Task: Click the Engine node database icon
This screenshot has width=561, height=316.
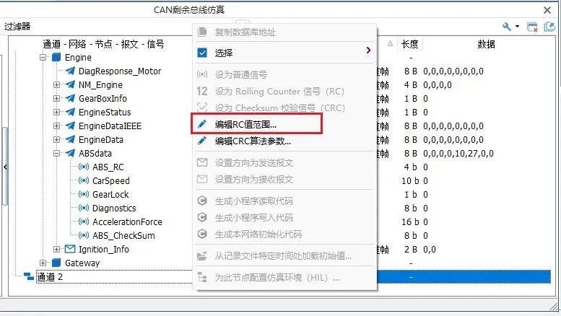Action: 56,58
